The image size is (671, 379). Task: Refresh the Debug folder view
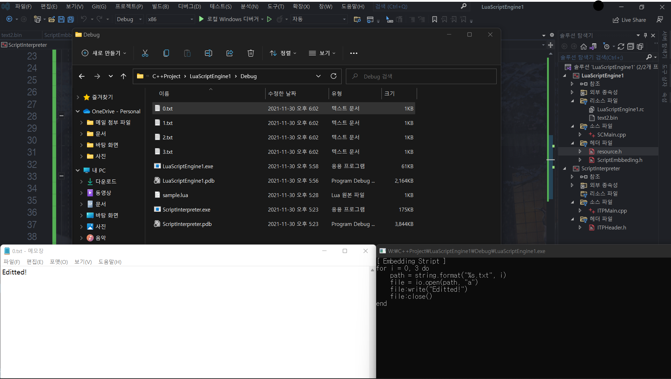334,76
